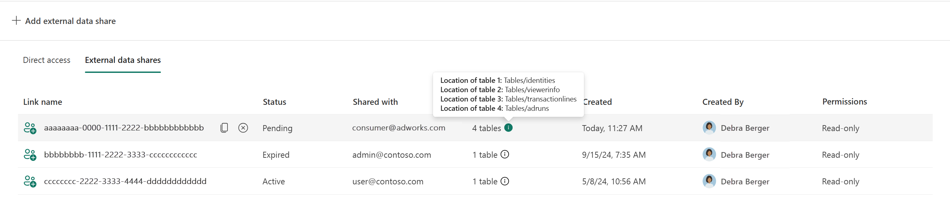
Task: Copy link for the Pending share
Action: pyautogui.click(x=224, y=128)
